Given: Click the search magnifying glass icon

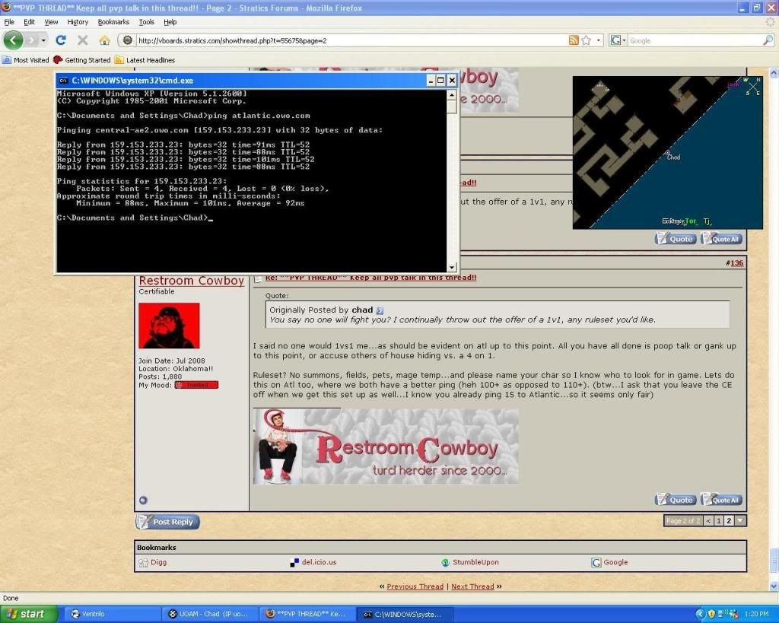Looking at the screenshot, I should coord(768,40).
